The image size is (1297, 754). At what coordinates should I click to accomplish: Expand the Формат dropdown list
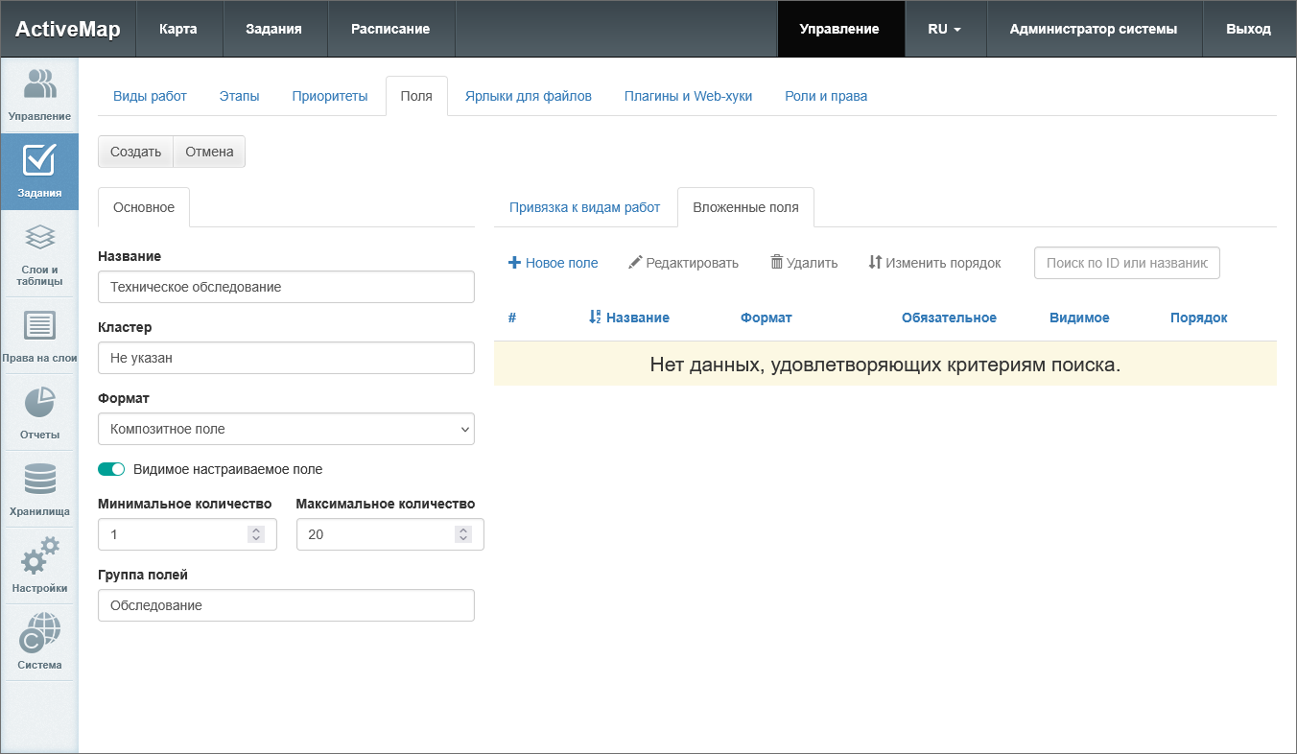tap(286, 429)
